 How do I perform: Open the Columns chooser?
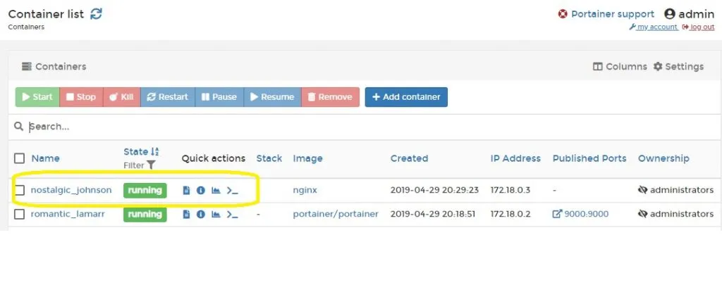point(619,66)
